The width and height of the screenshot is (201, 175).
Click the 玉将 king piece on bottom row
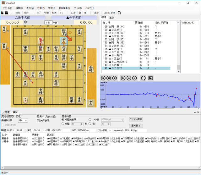pos(41,100)
